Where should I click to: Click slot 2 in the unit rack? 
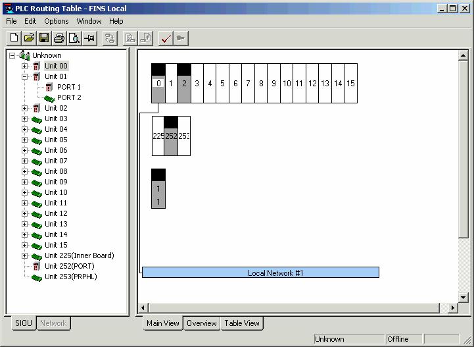click(x=184, y=83)
